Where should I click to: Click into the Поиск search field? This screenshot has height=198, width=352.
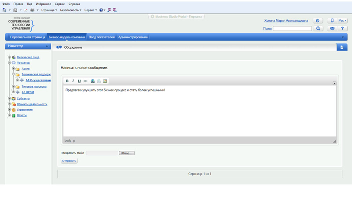[x=292, y=29]
